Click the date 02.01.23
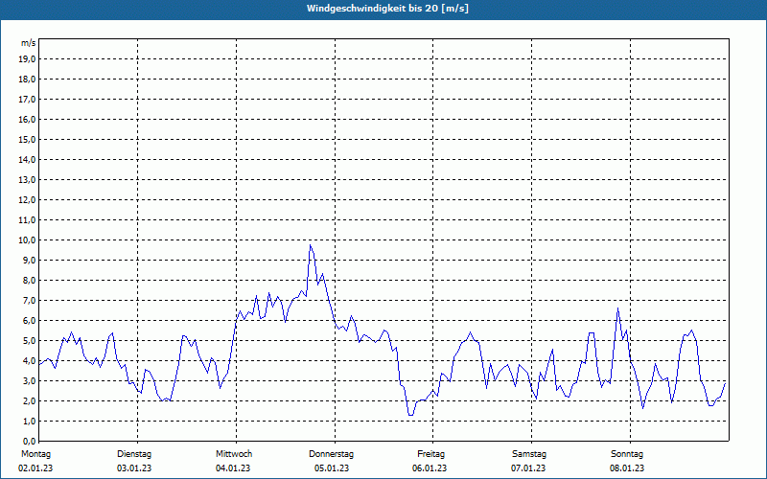This screenshot has height=479, width=767. pos(35,468)
